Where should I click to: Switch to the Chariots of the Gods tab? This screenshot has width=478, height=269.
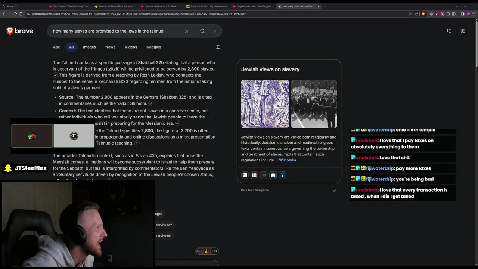pyautogui.click(x=161, y=6)
